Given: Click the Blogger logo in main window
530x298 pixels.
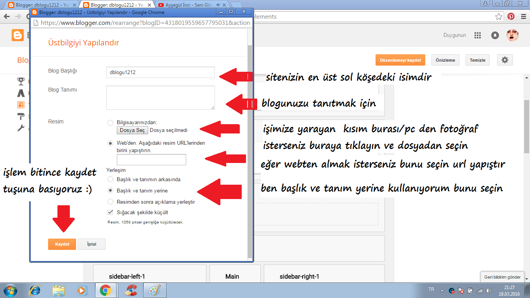Looking at the screenshot, I should pos(18,35).
